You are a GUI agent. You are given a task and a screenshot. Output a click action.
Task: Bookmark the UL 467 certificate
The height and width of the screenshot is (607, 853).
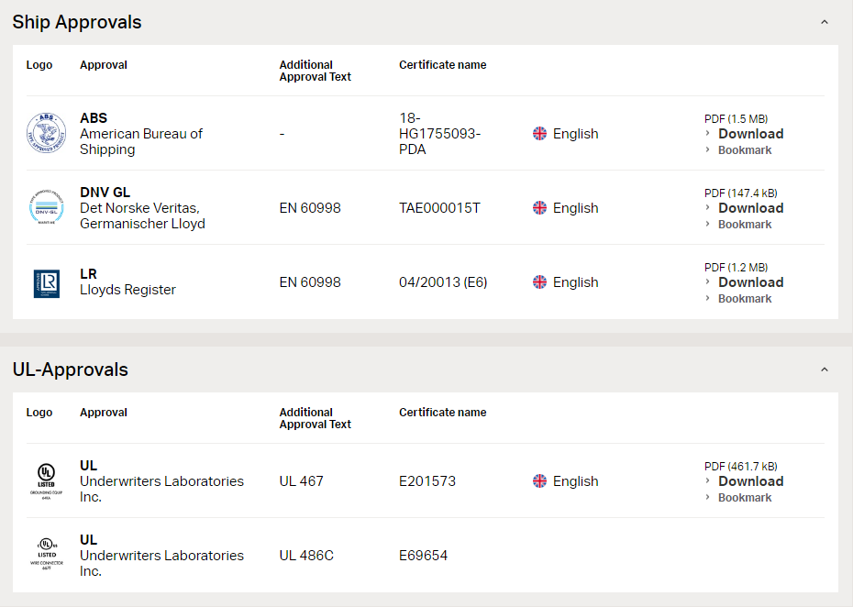point(744,498)
